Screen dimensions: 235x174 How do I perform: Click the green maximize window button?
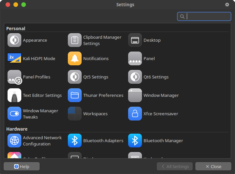24,5
